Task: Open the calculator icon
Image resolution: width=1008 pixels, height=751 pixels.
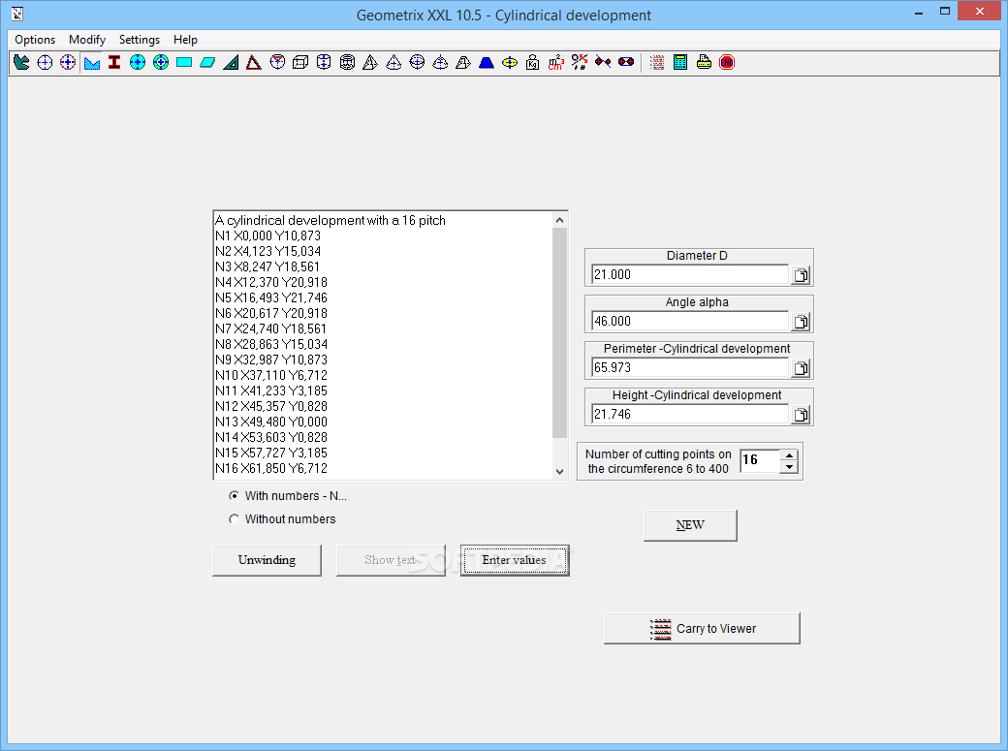Action: [680, 62]
